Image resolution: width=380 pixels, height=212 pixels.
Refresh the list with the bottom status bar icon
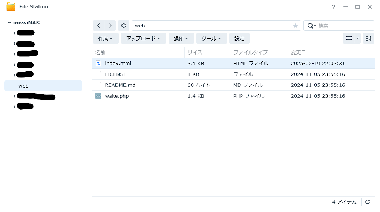point(368,202)
